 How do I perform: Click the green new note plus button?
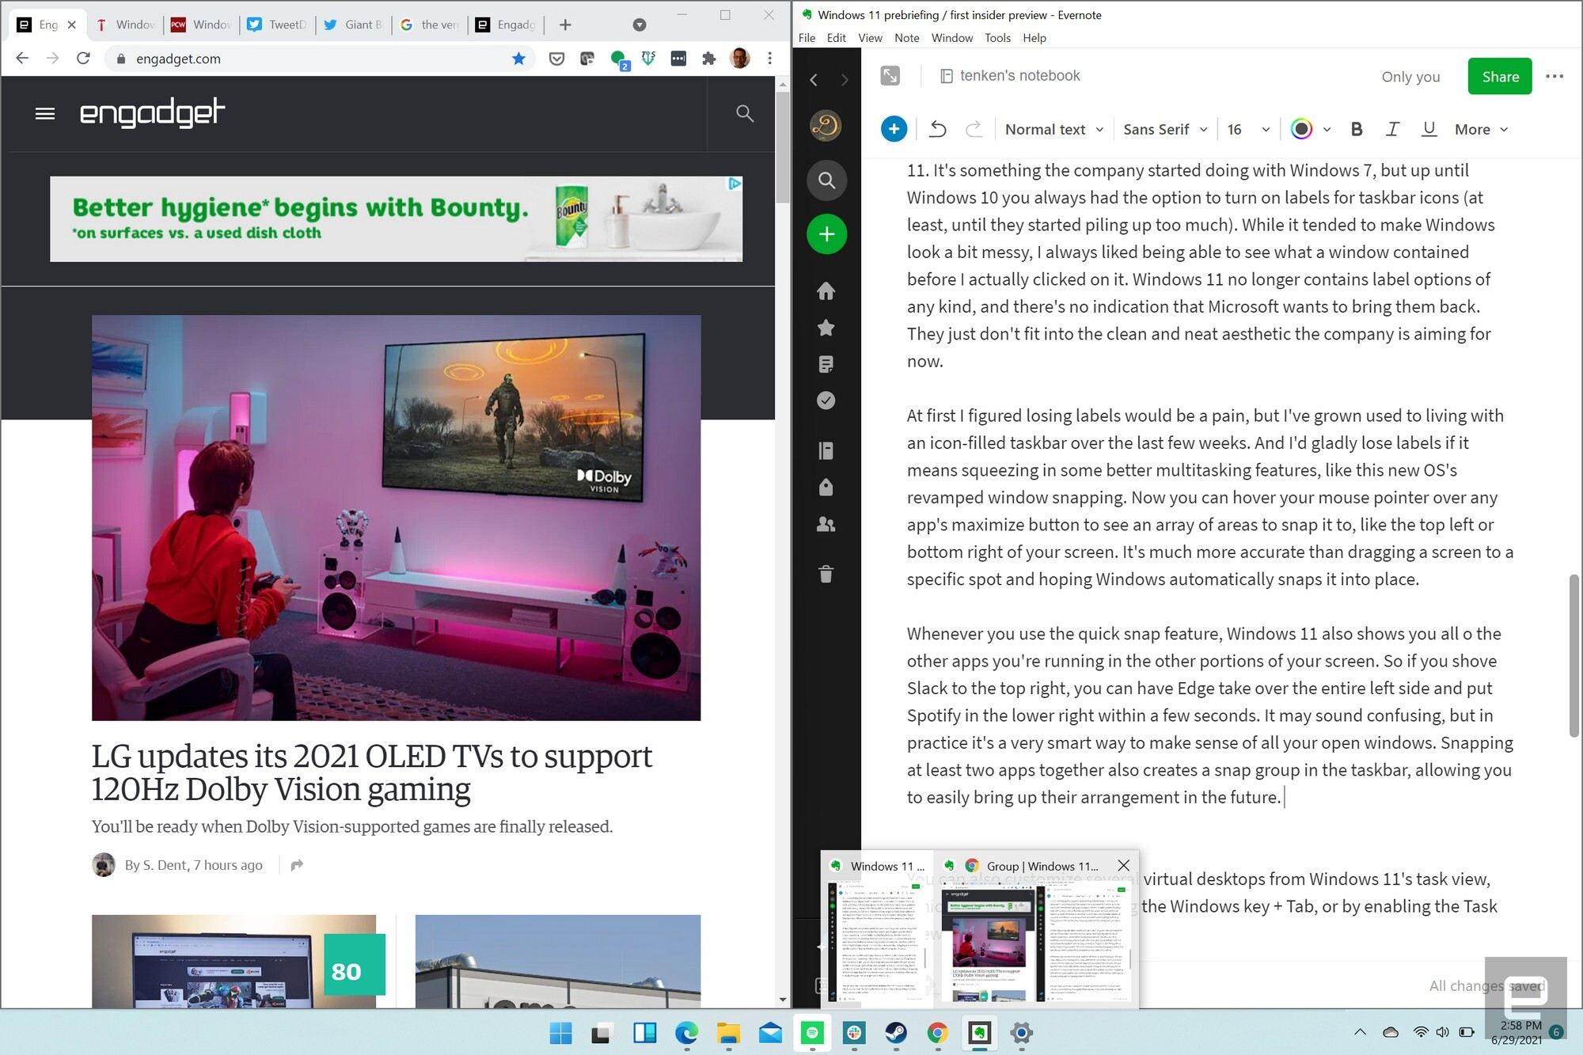click(826, 234)
